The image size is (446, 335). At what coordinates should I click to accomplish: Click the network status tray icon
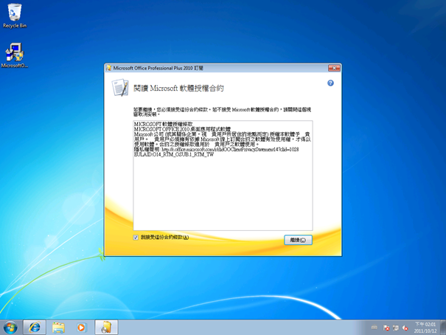pyautogui.click(x=396, y=328)
